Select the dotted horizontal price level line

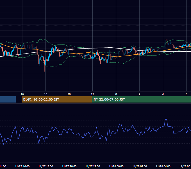[x=95, y=25]
